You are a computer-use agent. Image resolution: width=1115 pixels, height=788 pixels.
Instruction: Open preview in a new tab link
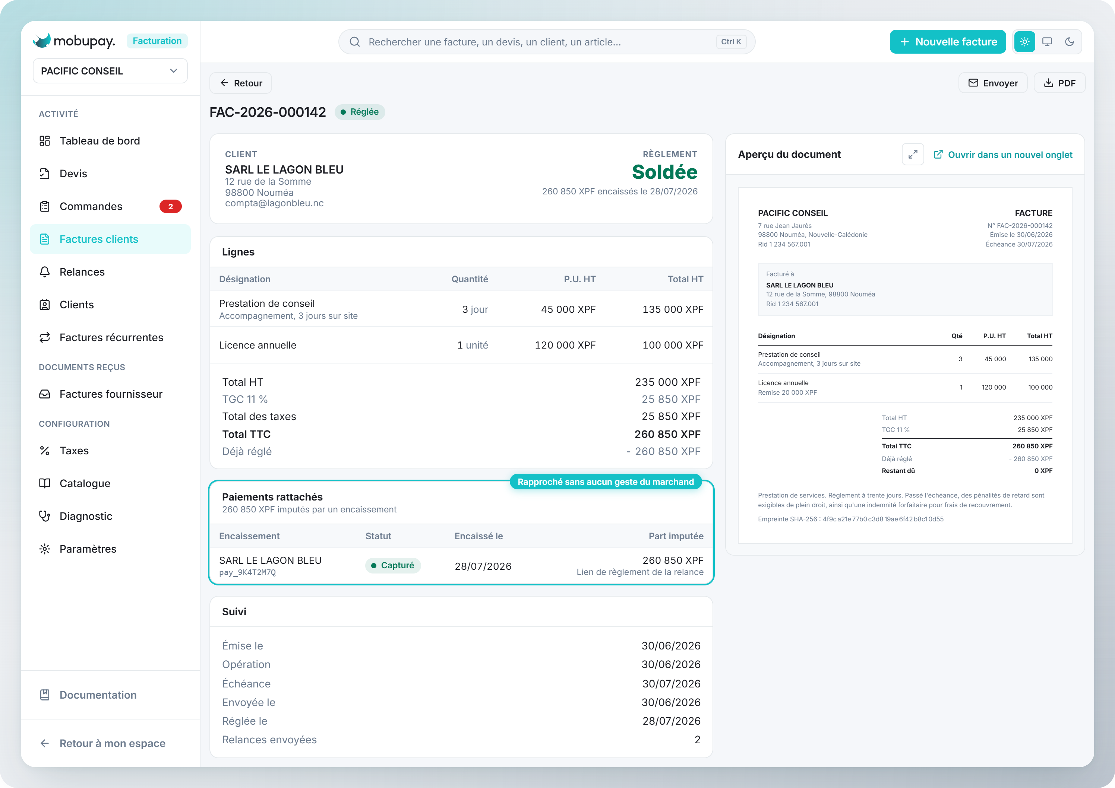1003,154
